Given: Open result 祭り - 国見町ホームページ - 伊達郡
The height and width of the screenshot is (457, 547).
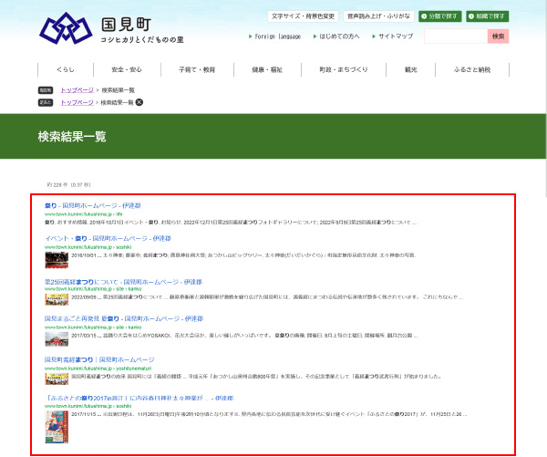Looking at the screenshot, I should [x=92, y=205].
